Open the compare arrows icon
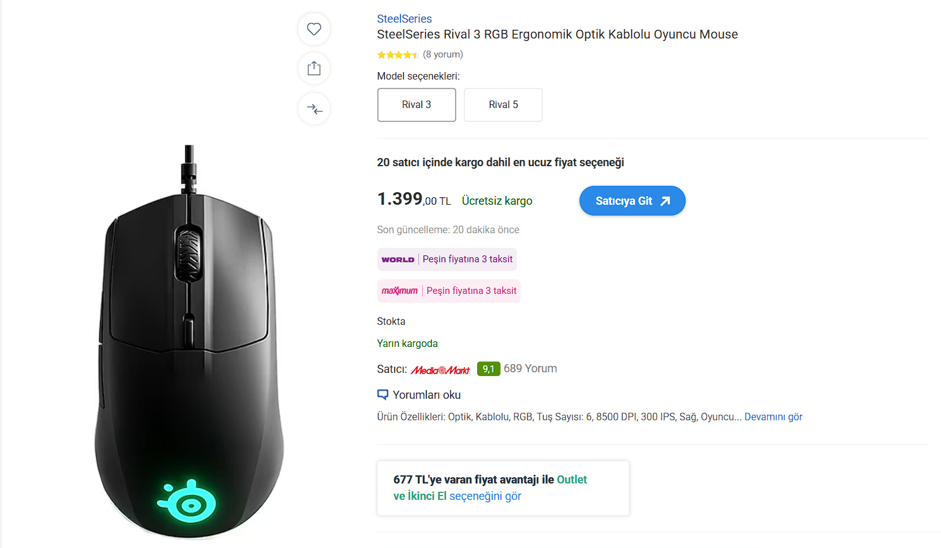This screenshot has width=941, height=548. coord(314,109)
